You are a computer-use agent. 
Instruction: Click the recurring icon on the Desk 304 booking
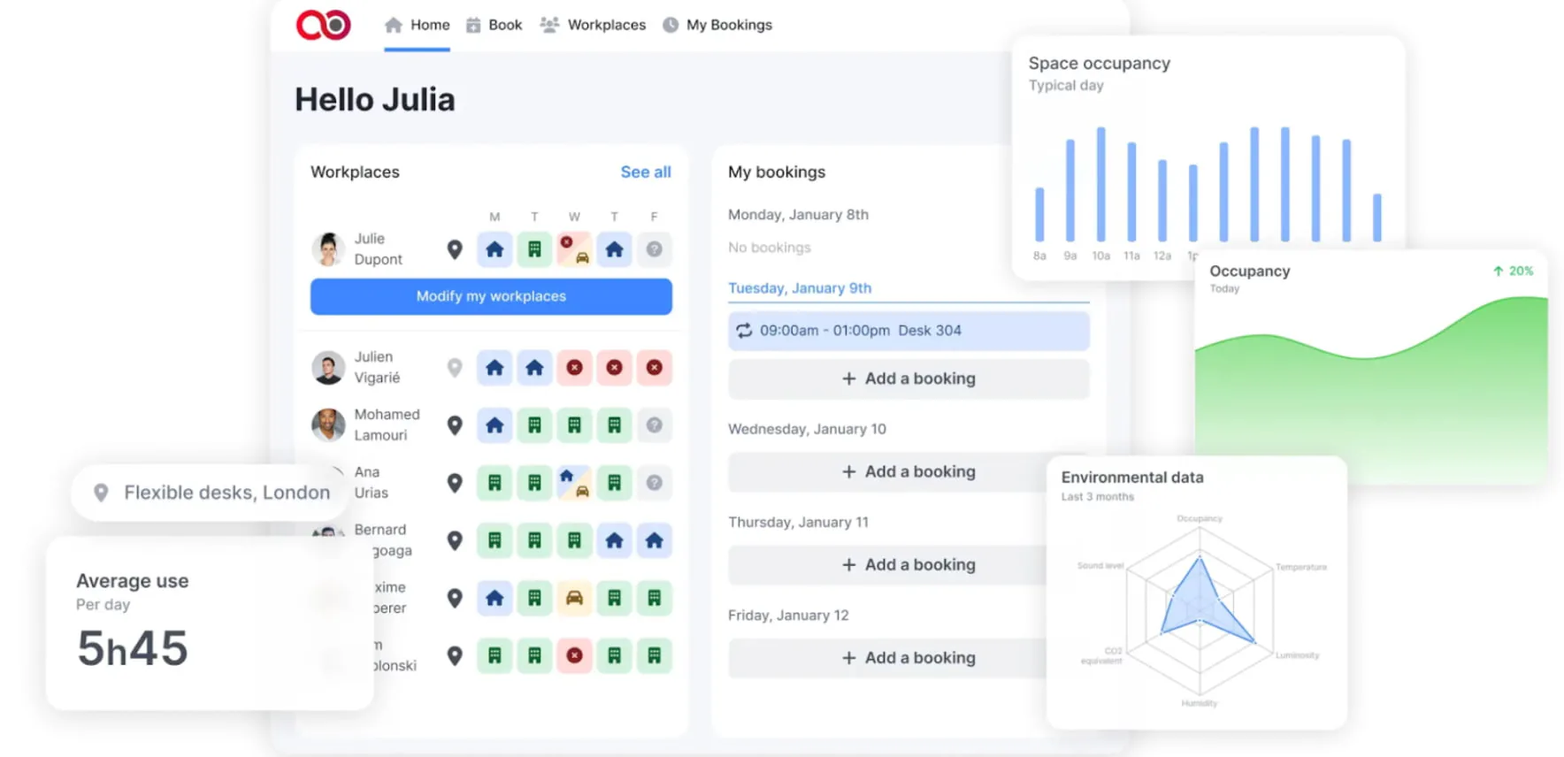click(744, 331)
